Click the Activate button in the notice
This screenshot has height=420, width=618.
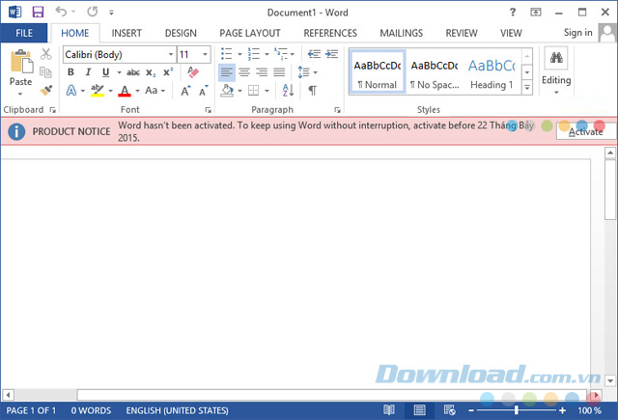pyautogui.click(x=586, y=131)
